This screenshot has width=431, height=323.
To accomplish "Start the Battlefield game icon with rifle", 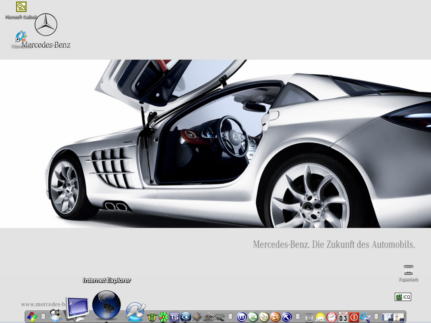I will click(x=208, y=317).
